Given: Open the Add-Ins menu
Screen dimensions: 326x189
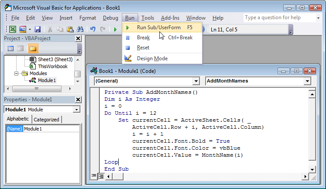Looking at the screenshot, I should 170,18.
